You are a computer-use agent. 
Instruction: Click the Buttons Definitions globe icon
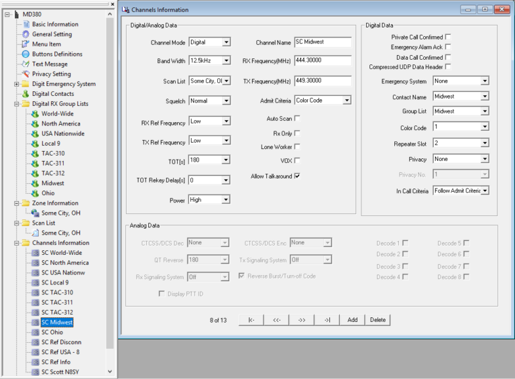coord(25,54)
